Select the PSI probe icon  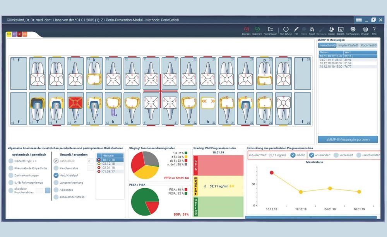click(296, 29)
